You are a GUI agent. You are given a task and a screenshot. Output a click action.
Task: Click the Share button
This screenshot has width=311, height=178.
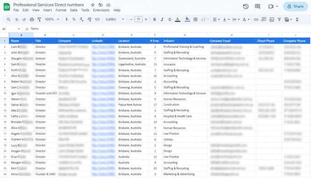pyautogui.click(x=295, y=6)
